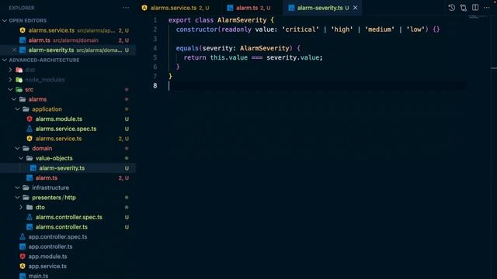Click 'medium' string literal on line 2

coord(380,29)
